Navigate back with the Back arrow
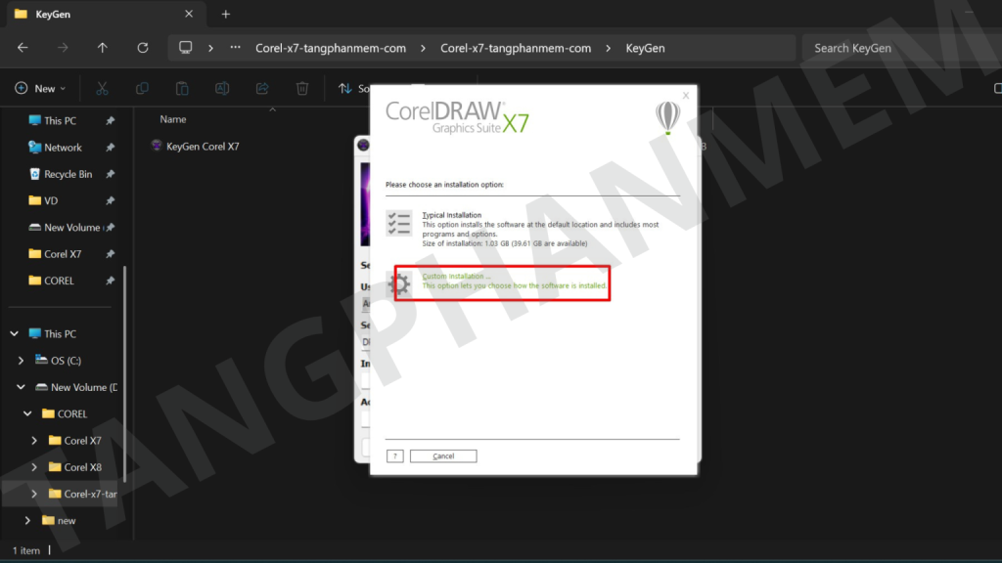 tap(23, 48)
